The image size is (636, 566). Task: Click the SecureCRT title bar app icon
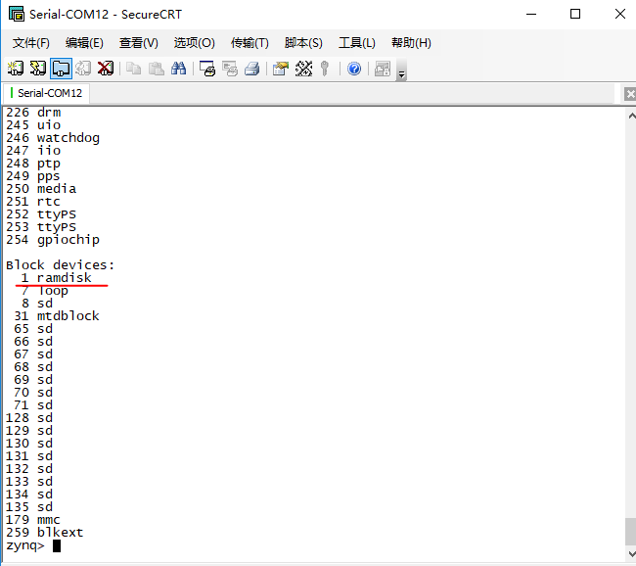17,15
